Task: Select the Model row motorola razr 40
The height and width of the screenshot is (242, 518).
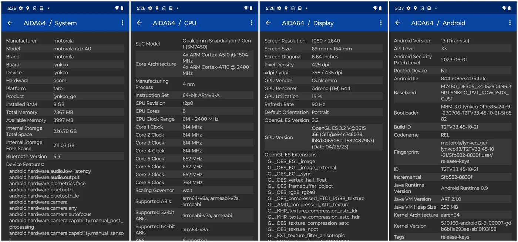Action: coord(65,48)
